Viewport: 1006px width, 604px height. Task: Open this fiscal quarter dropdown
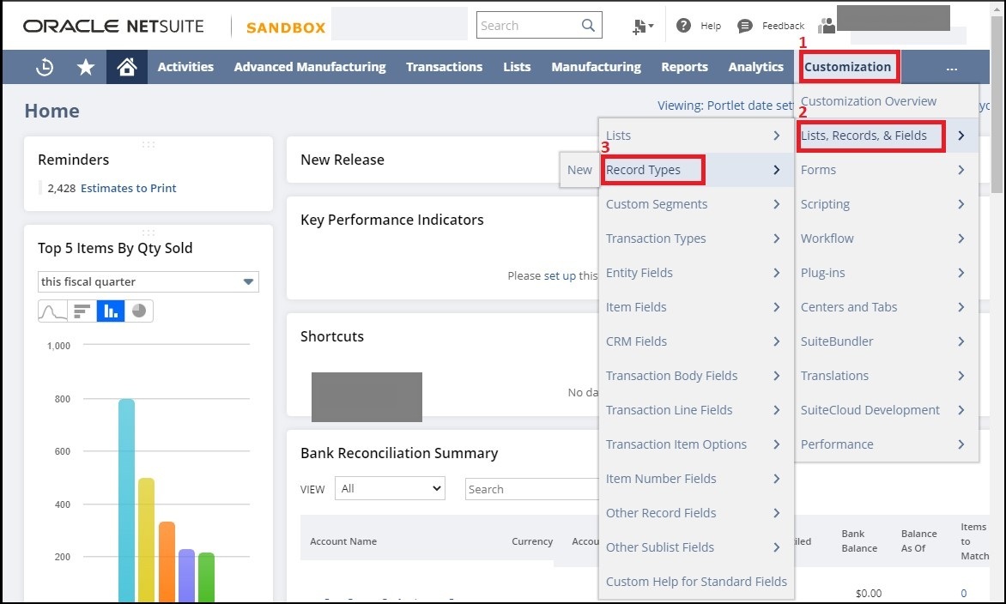click(148, 281)
